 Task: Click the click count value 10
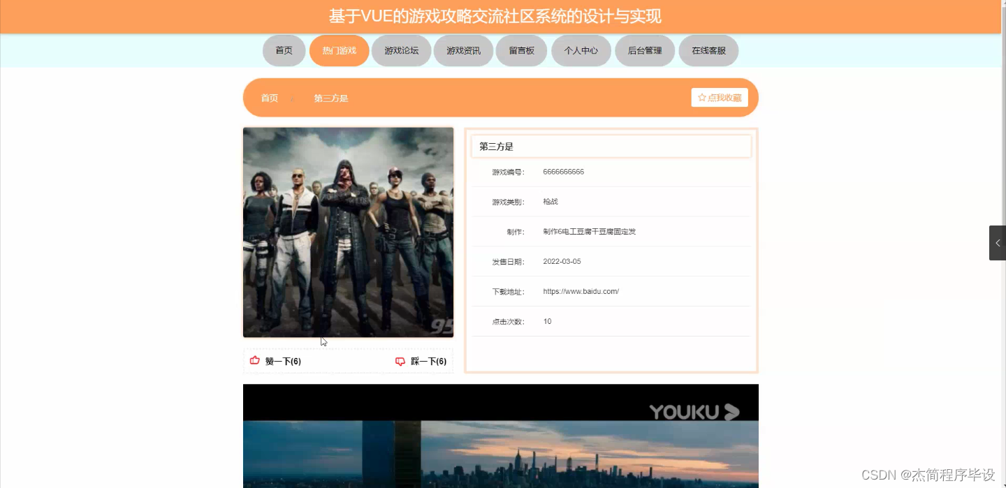[x=547, y=322]
